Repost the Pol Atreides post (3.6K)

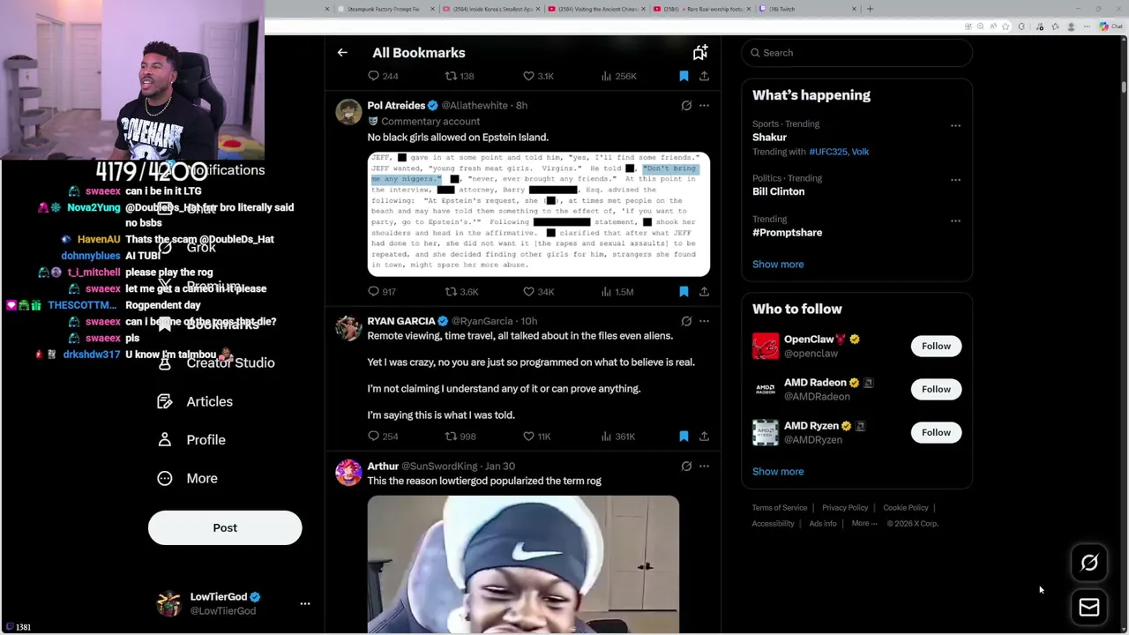click(461, 292)
